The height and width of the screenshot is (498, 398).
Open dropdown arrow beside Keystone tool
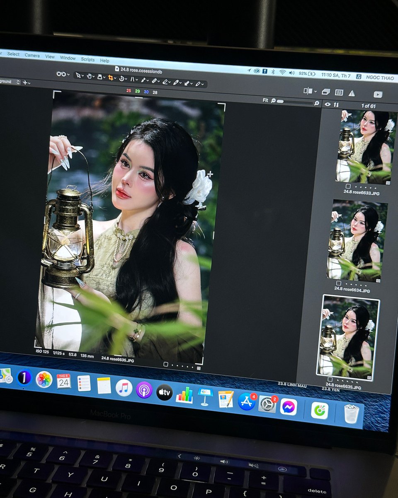[x=137, y=79]
